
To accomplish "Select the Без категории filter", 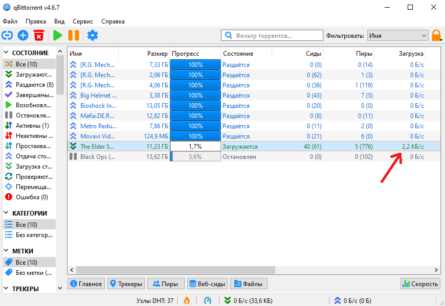I will pyautogui.click(x=30, y=235).
